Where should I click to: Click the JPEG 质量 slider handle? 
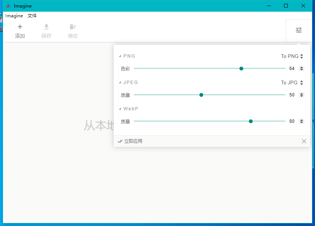(201, 95)
